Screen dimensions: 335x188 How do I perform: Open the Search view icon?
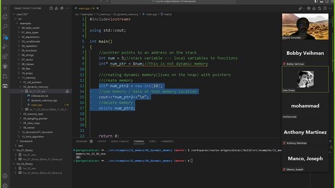(x=5, y=27)
